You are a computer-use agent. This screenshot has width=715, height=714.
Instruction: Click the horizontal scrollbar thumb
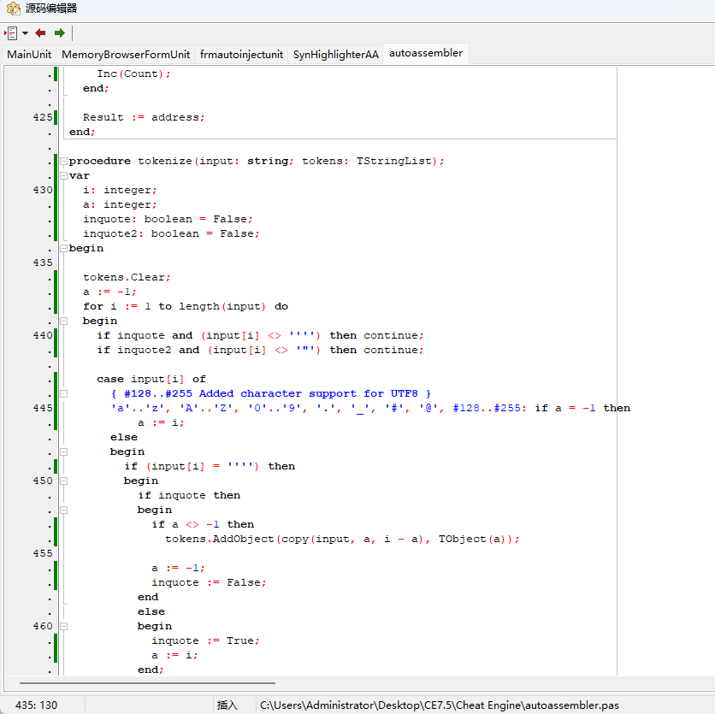click(147, 683)
